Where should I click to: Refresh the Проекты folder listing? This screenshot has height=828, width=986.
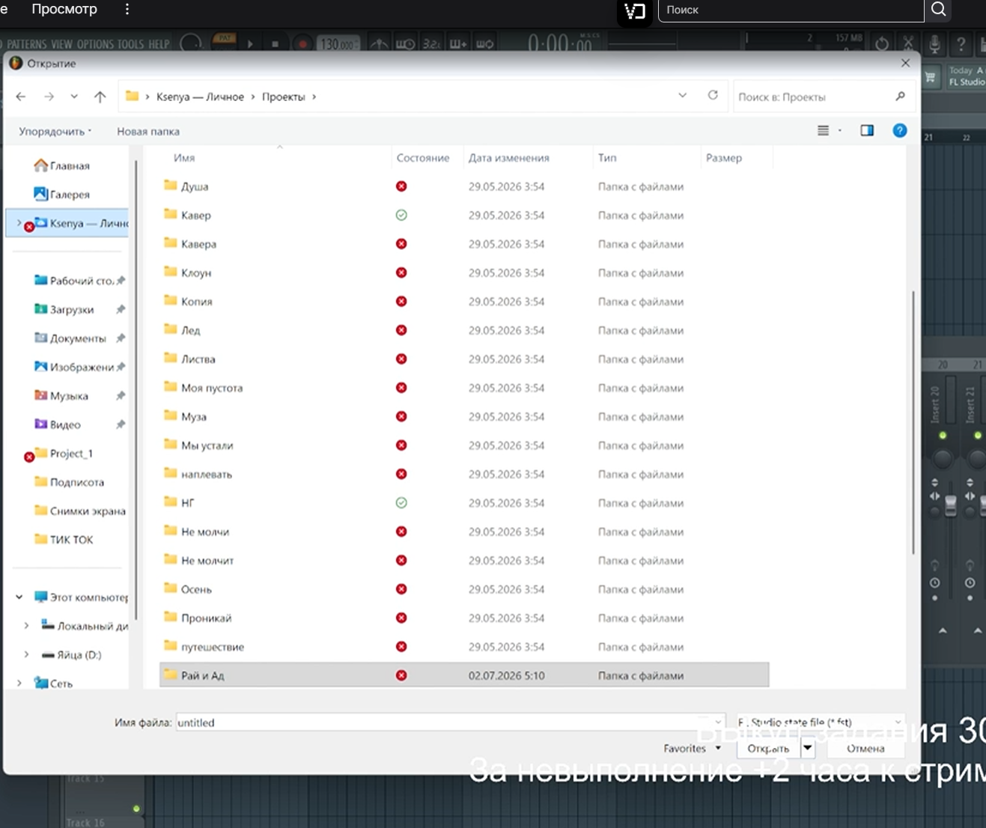713,95
